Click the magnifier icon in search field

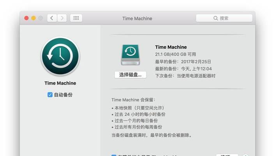pyautogui.click(x=215, y=18)
